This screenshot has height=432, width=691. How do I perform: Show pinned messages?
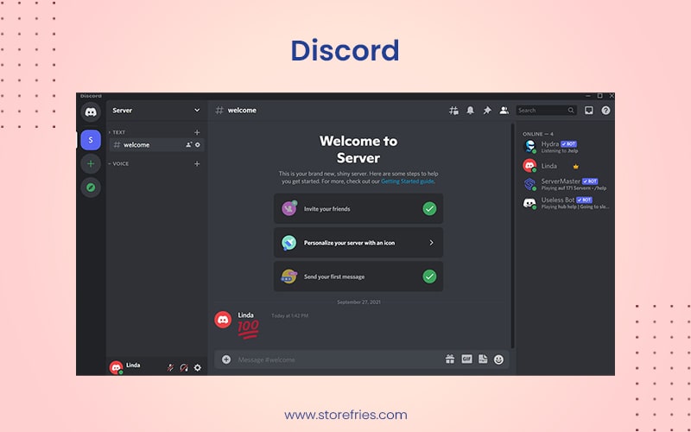487,111
